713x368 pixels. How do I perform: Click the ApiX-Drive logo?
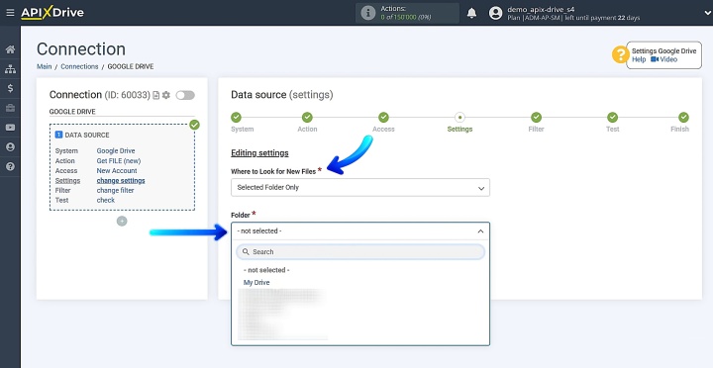[x=52, y=13]
